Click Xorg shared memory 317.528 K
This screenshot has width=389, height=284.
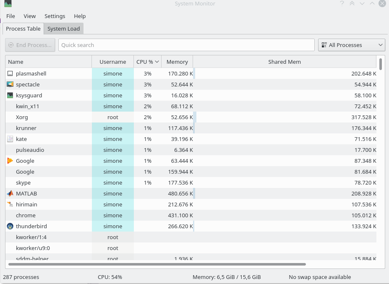coord(364,117)
